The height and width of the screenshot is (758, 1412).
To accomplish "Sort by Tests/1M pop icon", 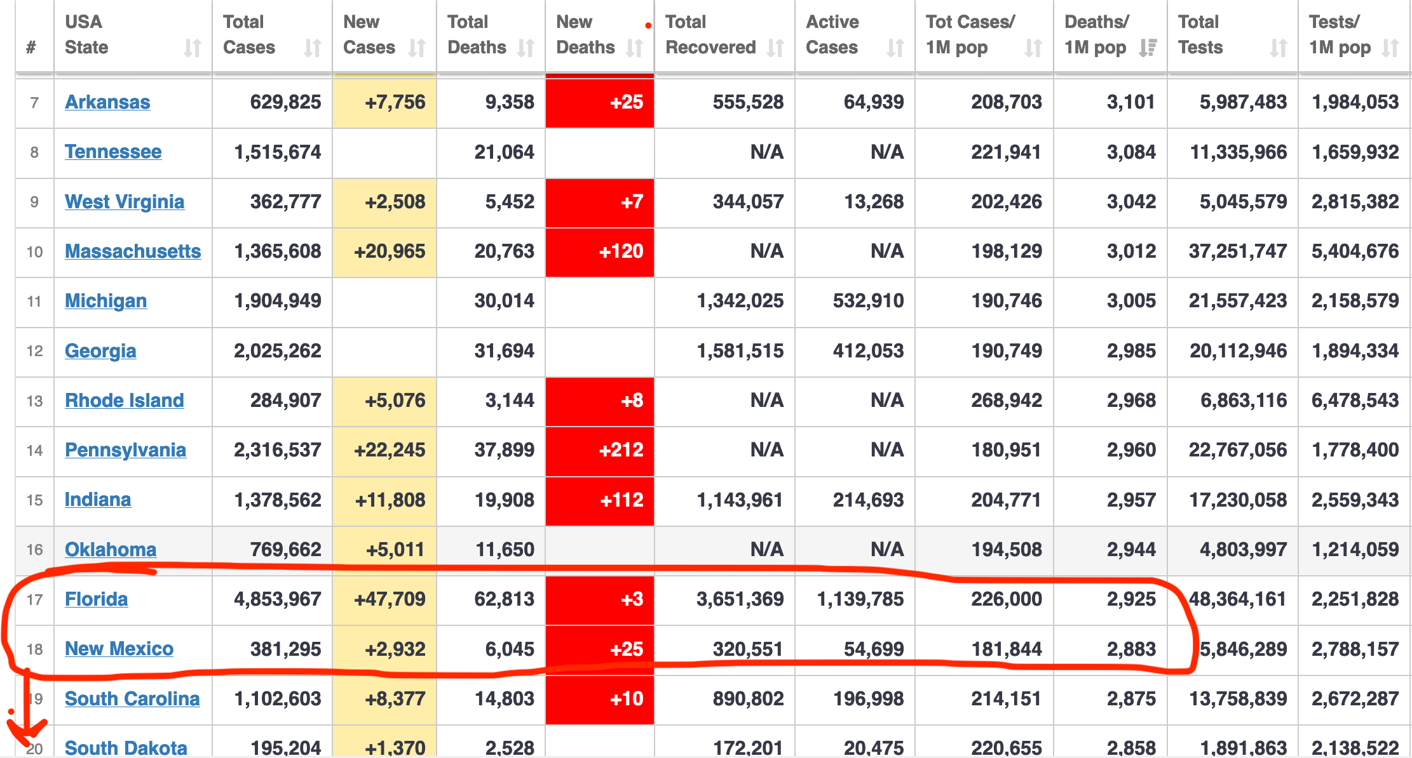I will click(1390, 48).
